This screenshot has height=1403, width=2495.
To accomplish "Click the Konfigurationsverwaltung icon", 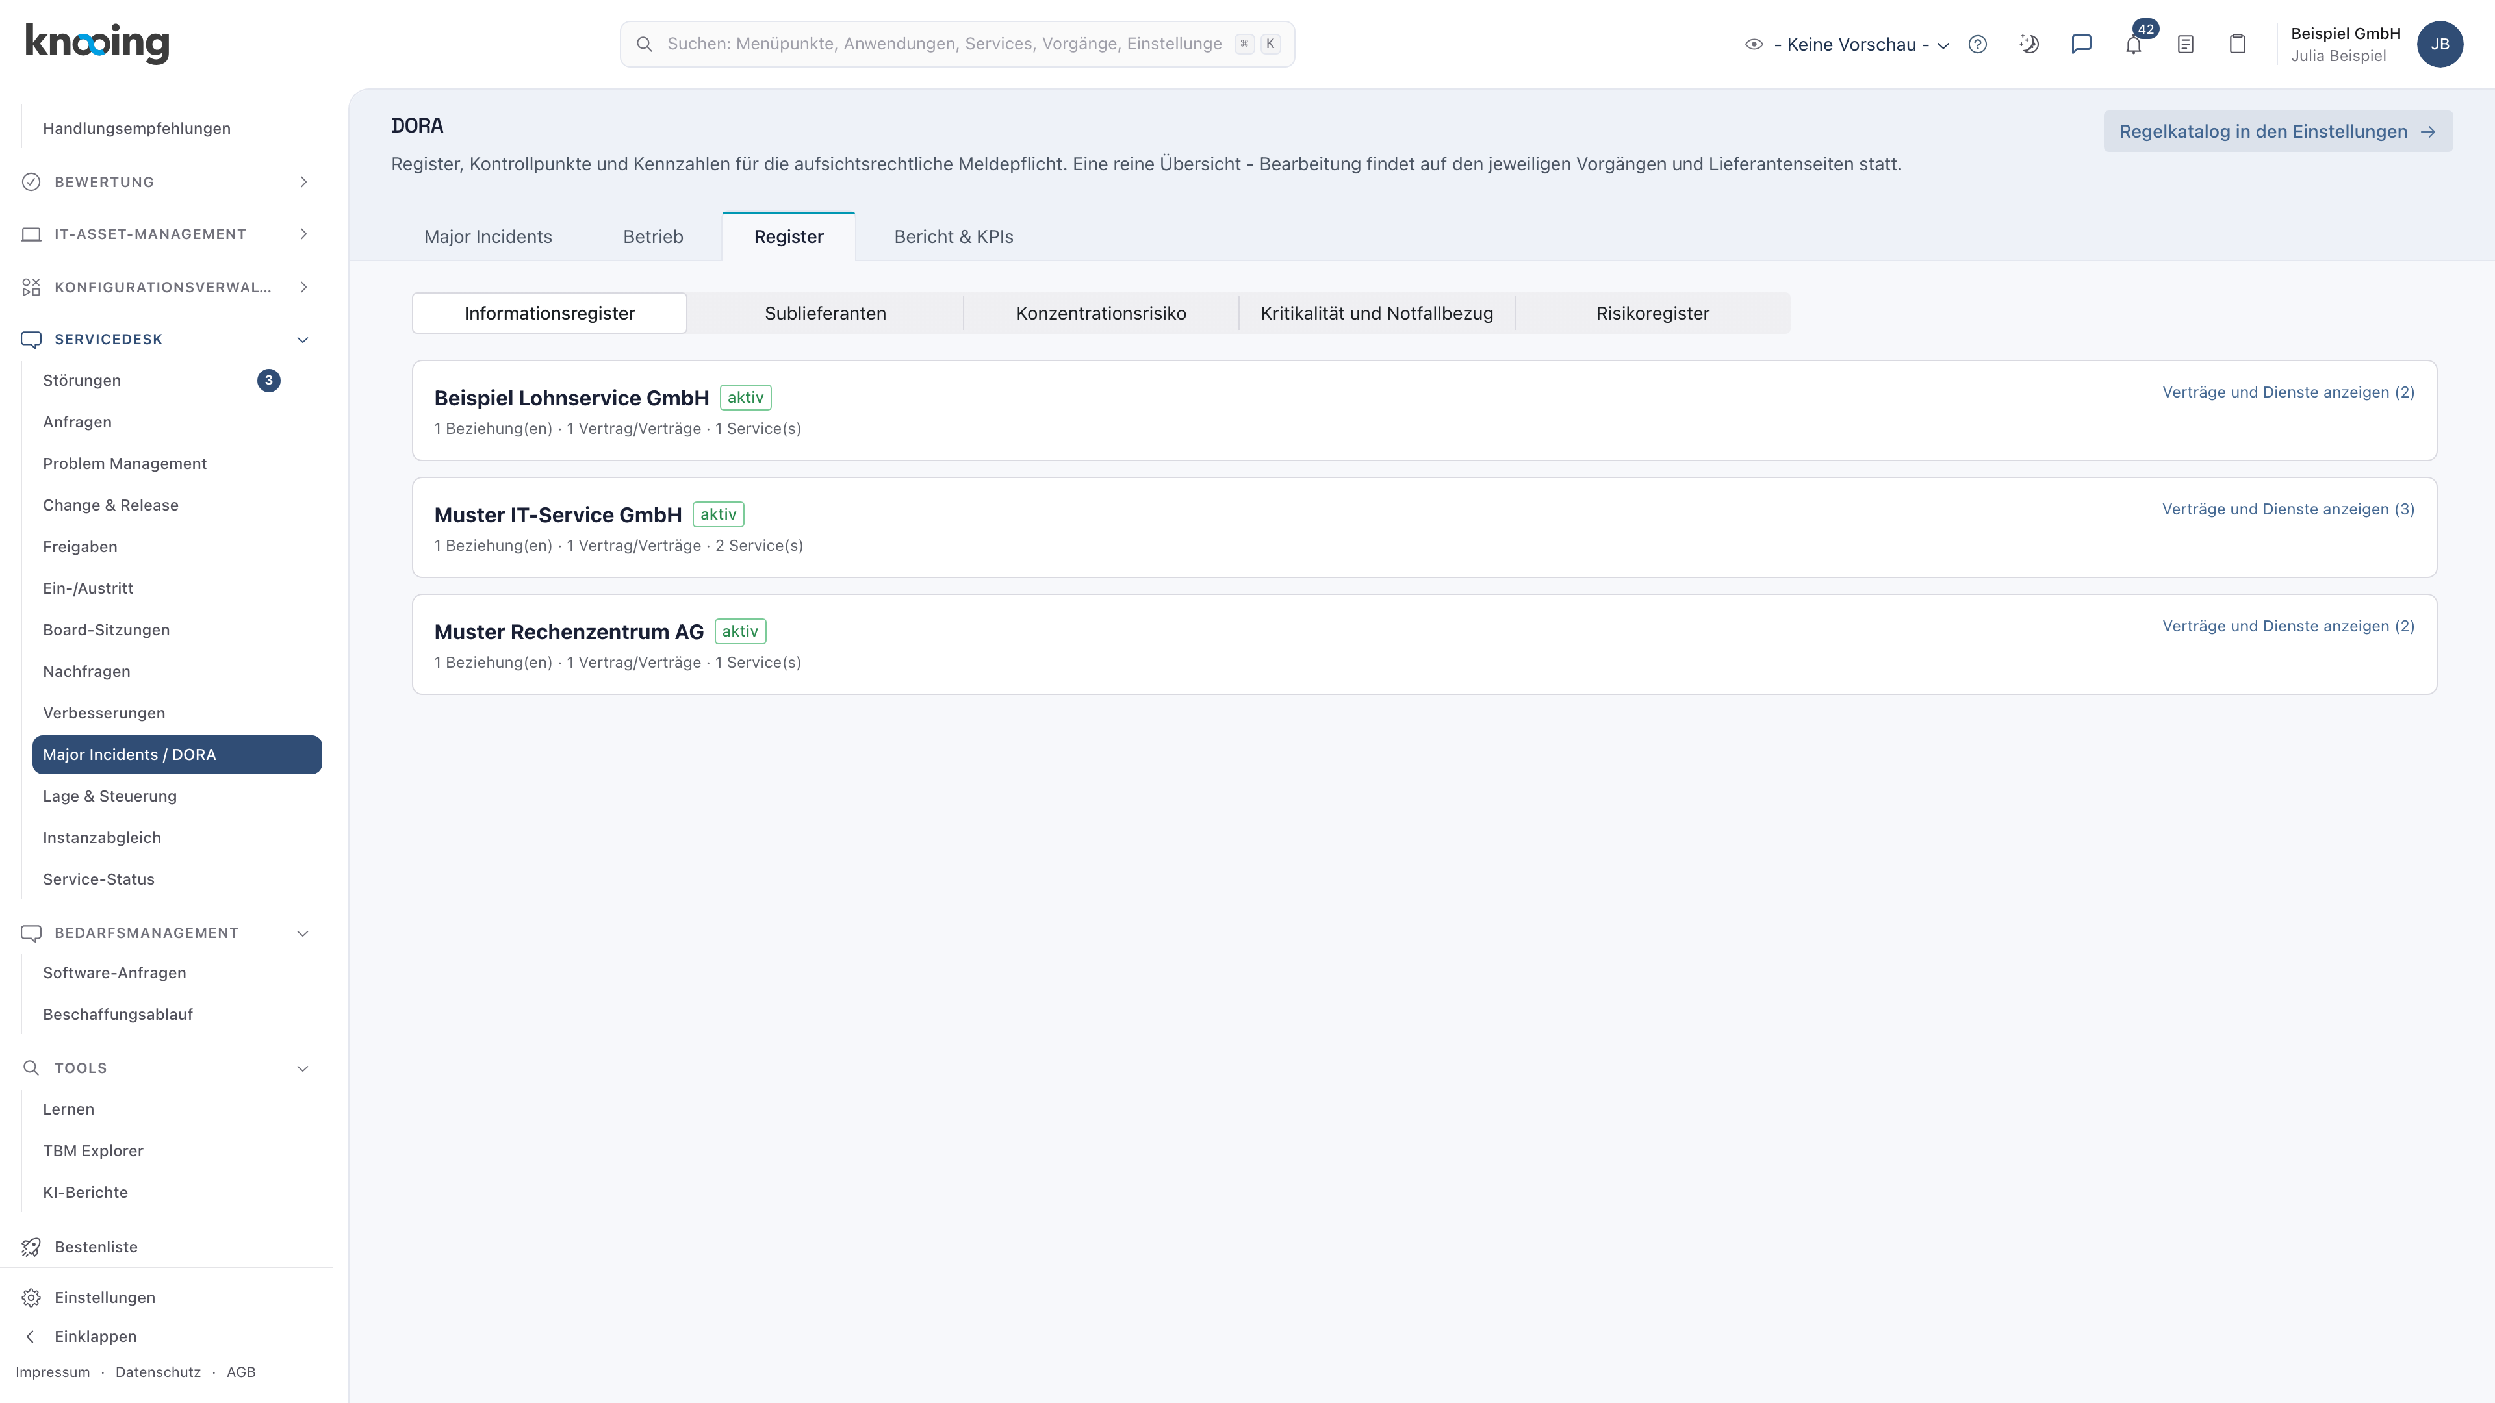I will coord(31,288).
